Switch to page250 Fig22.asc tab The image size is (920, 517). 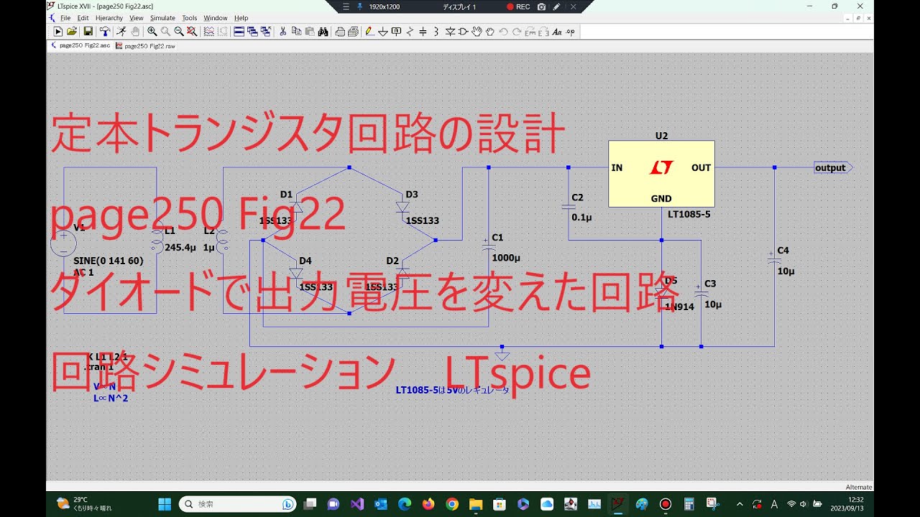(x=80, y=45)
